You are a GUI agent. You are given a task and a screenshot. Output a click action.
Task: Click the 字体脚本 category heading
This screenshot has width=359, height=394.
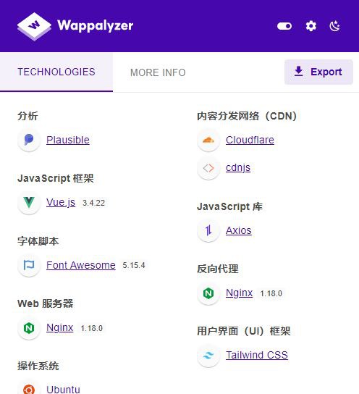pyautogui.click(x=38, y=241)
